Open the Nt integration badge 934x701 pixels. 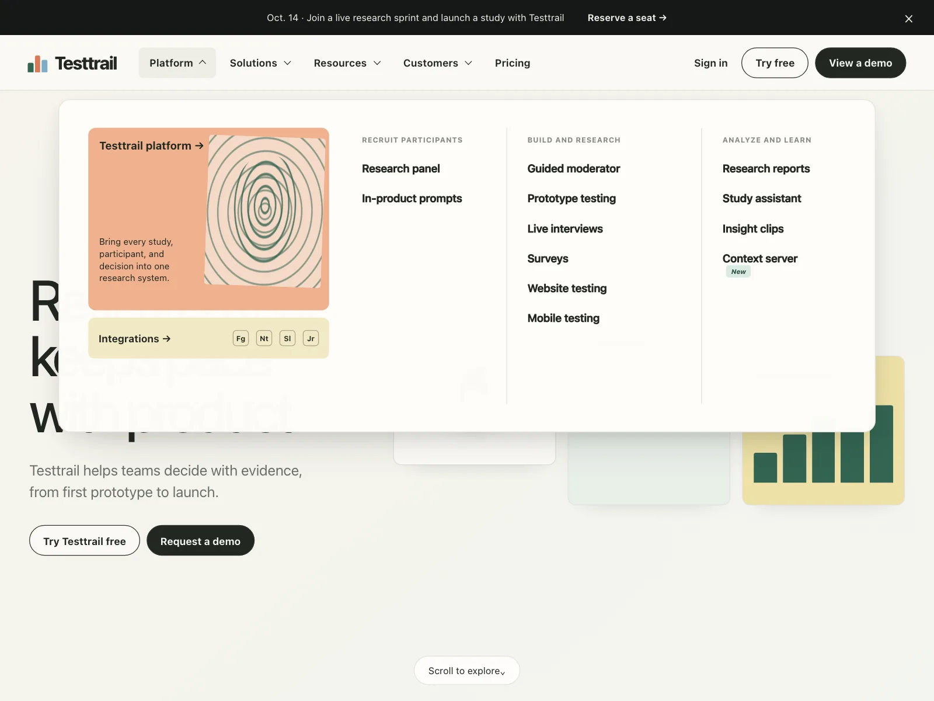click(264, 338)
